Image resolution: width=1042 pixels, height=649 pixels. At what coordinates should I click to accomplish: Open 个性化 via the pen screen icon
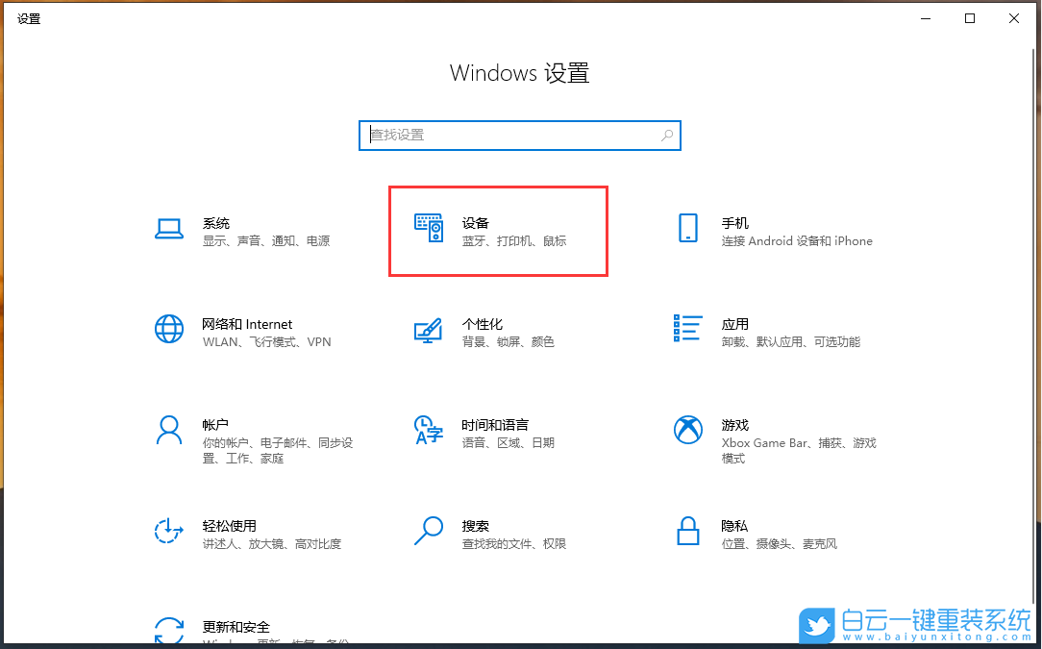tap(429, 329)
